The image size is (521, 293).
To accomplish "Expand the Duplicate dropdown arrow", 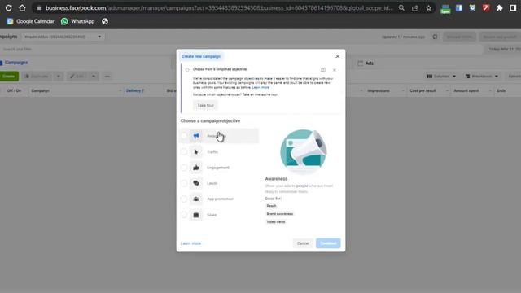I will [x=59, y=77].
